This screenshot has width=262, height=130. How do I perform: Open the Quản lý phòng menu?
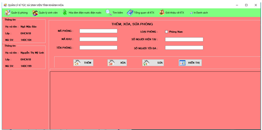click(x=16, y=13)
